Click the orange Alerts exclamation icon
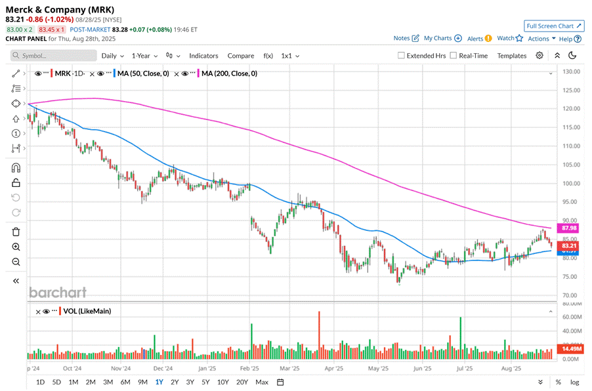Viewport: 592px width, 391px height. tap(488, 38)
